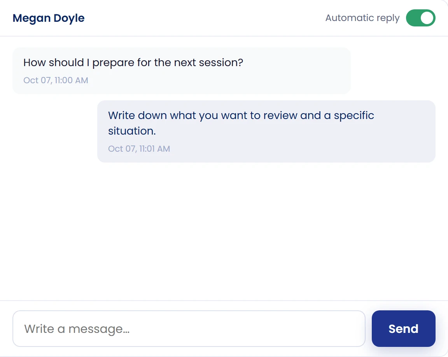Select the 'Megan Doyle' chat header name

(x=49, y=18)
